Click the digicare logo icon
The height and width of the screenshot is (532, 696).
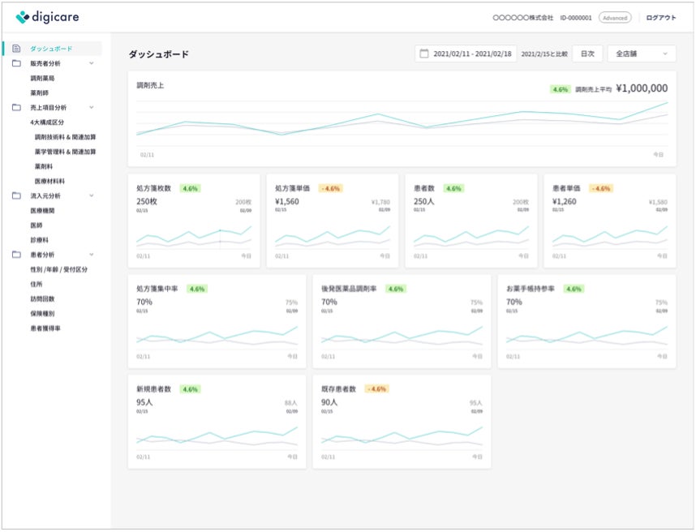22,17
